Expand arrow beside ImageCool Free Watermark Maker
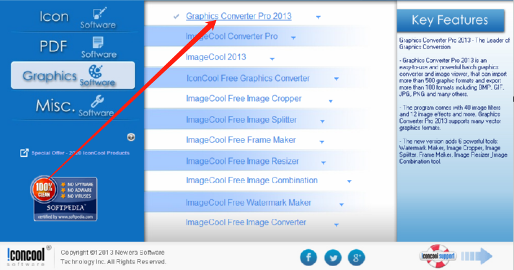This screenshot has height=270, width=514. click(x=341, y=205)
